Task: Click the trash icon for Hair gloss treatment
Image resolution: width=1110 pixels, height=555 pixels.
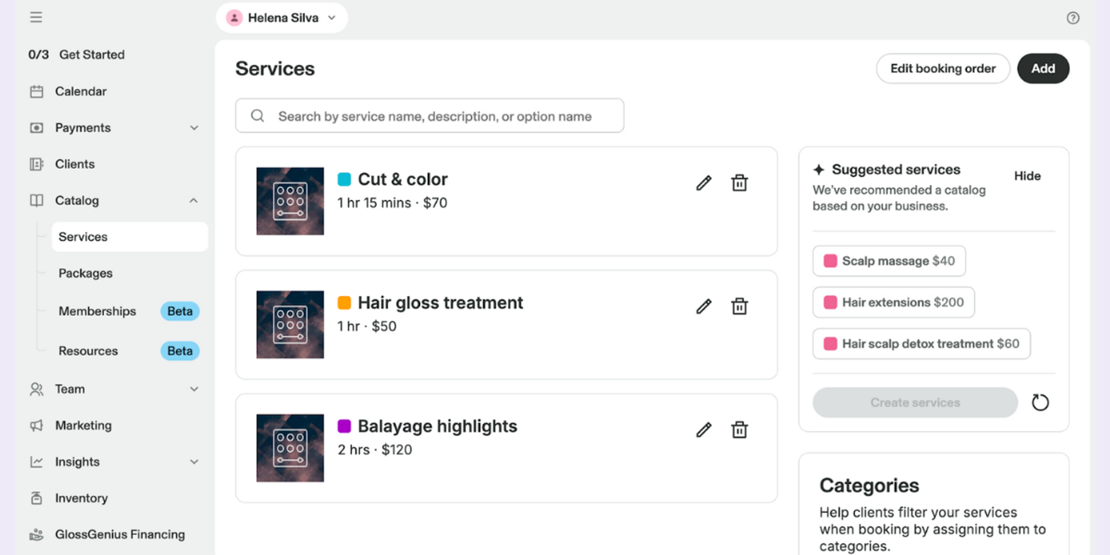Action: click(x=739, y=306)
